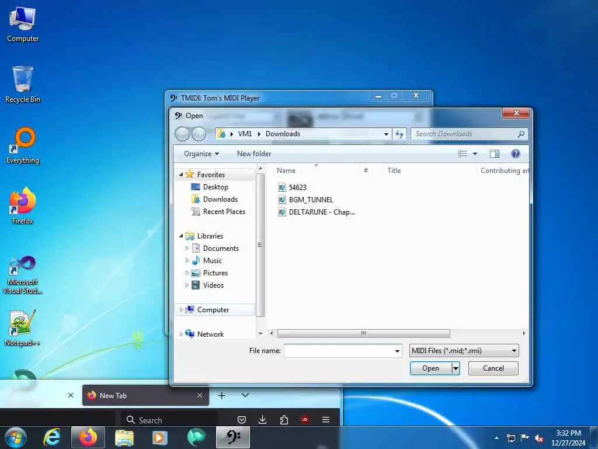Expand the Documents library node
The width and height of the screenshot is (598, 449).
pos(187,248)
